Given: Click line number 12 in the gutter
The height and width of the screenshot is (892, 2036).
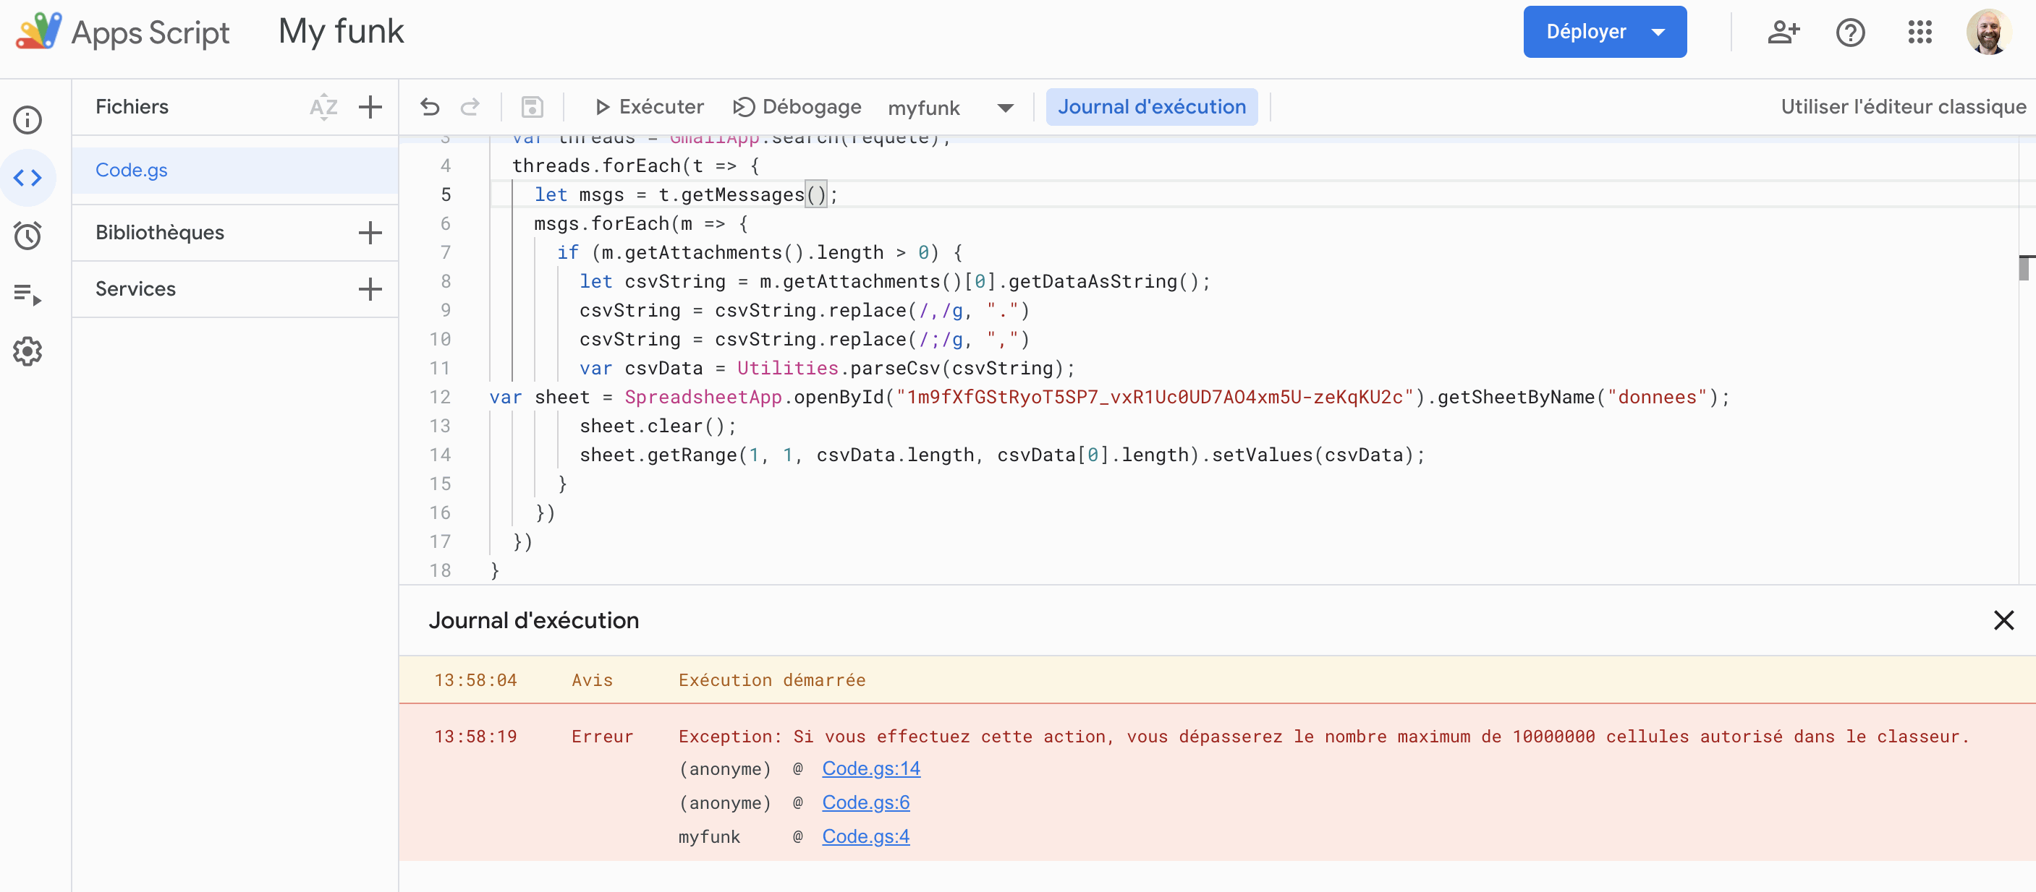Looking at the screenshot, I should pos(440,397).
